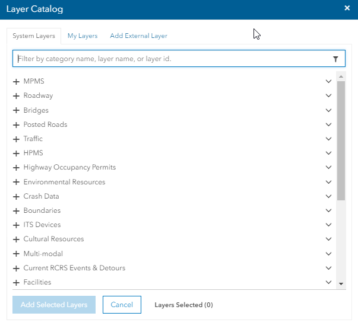The height and width of the screenshot is (329, 358).
Task: Close the Layer Catalog dialog
Action: 347,8
